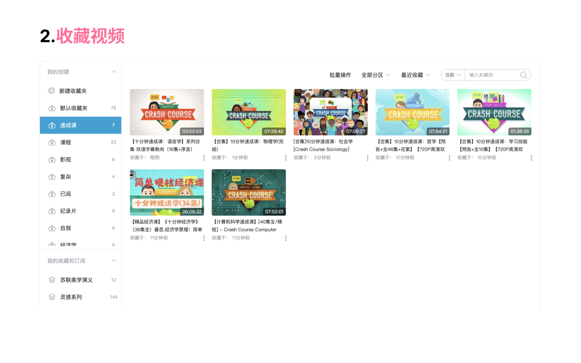The image size is (581, 363).
Task: Select the 默认收藏夹 folder icon
Action: [52, 108]
